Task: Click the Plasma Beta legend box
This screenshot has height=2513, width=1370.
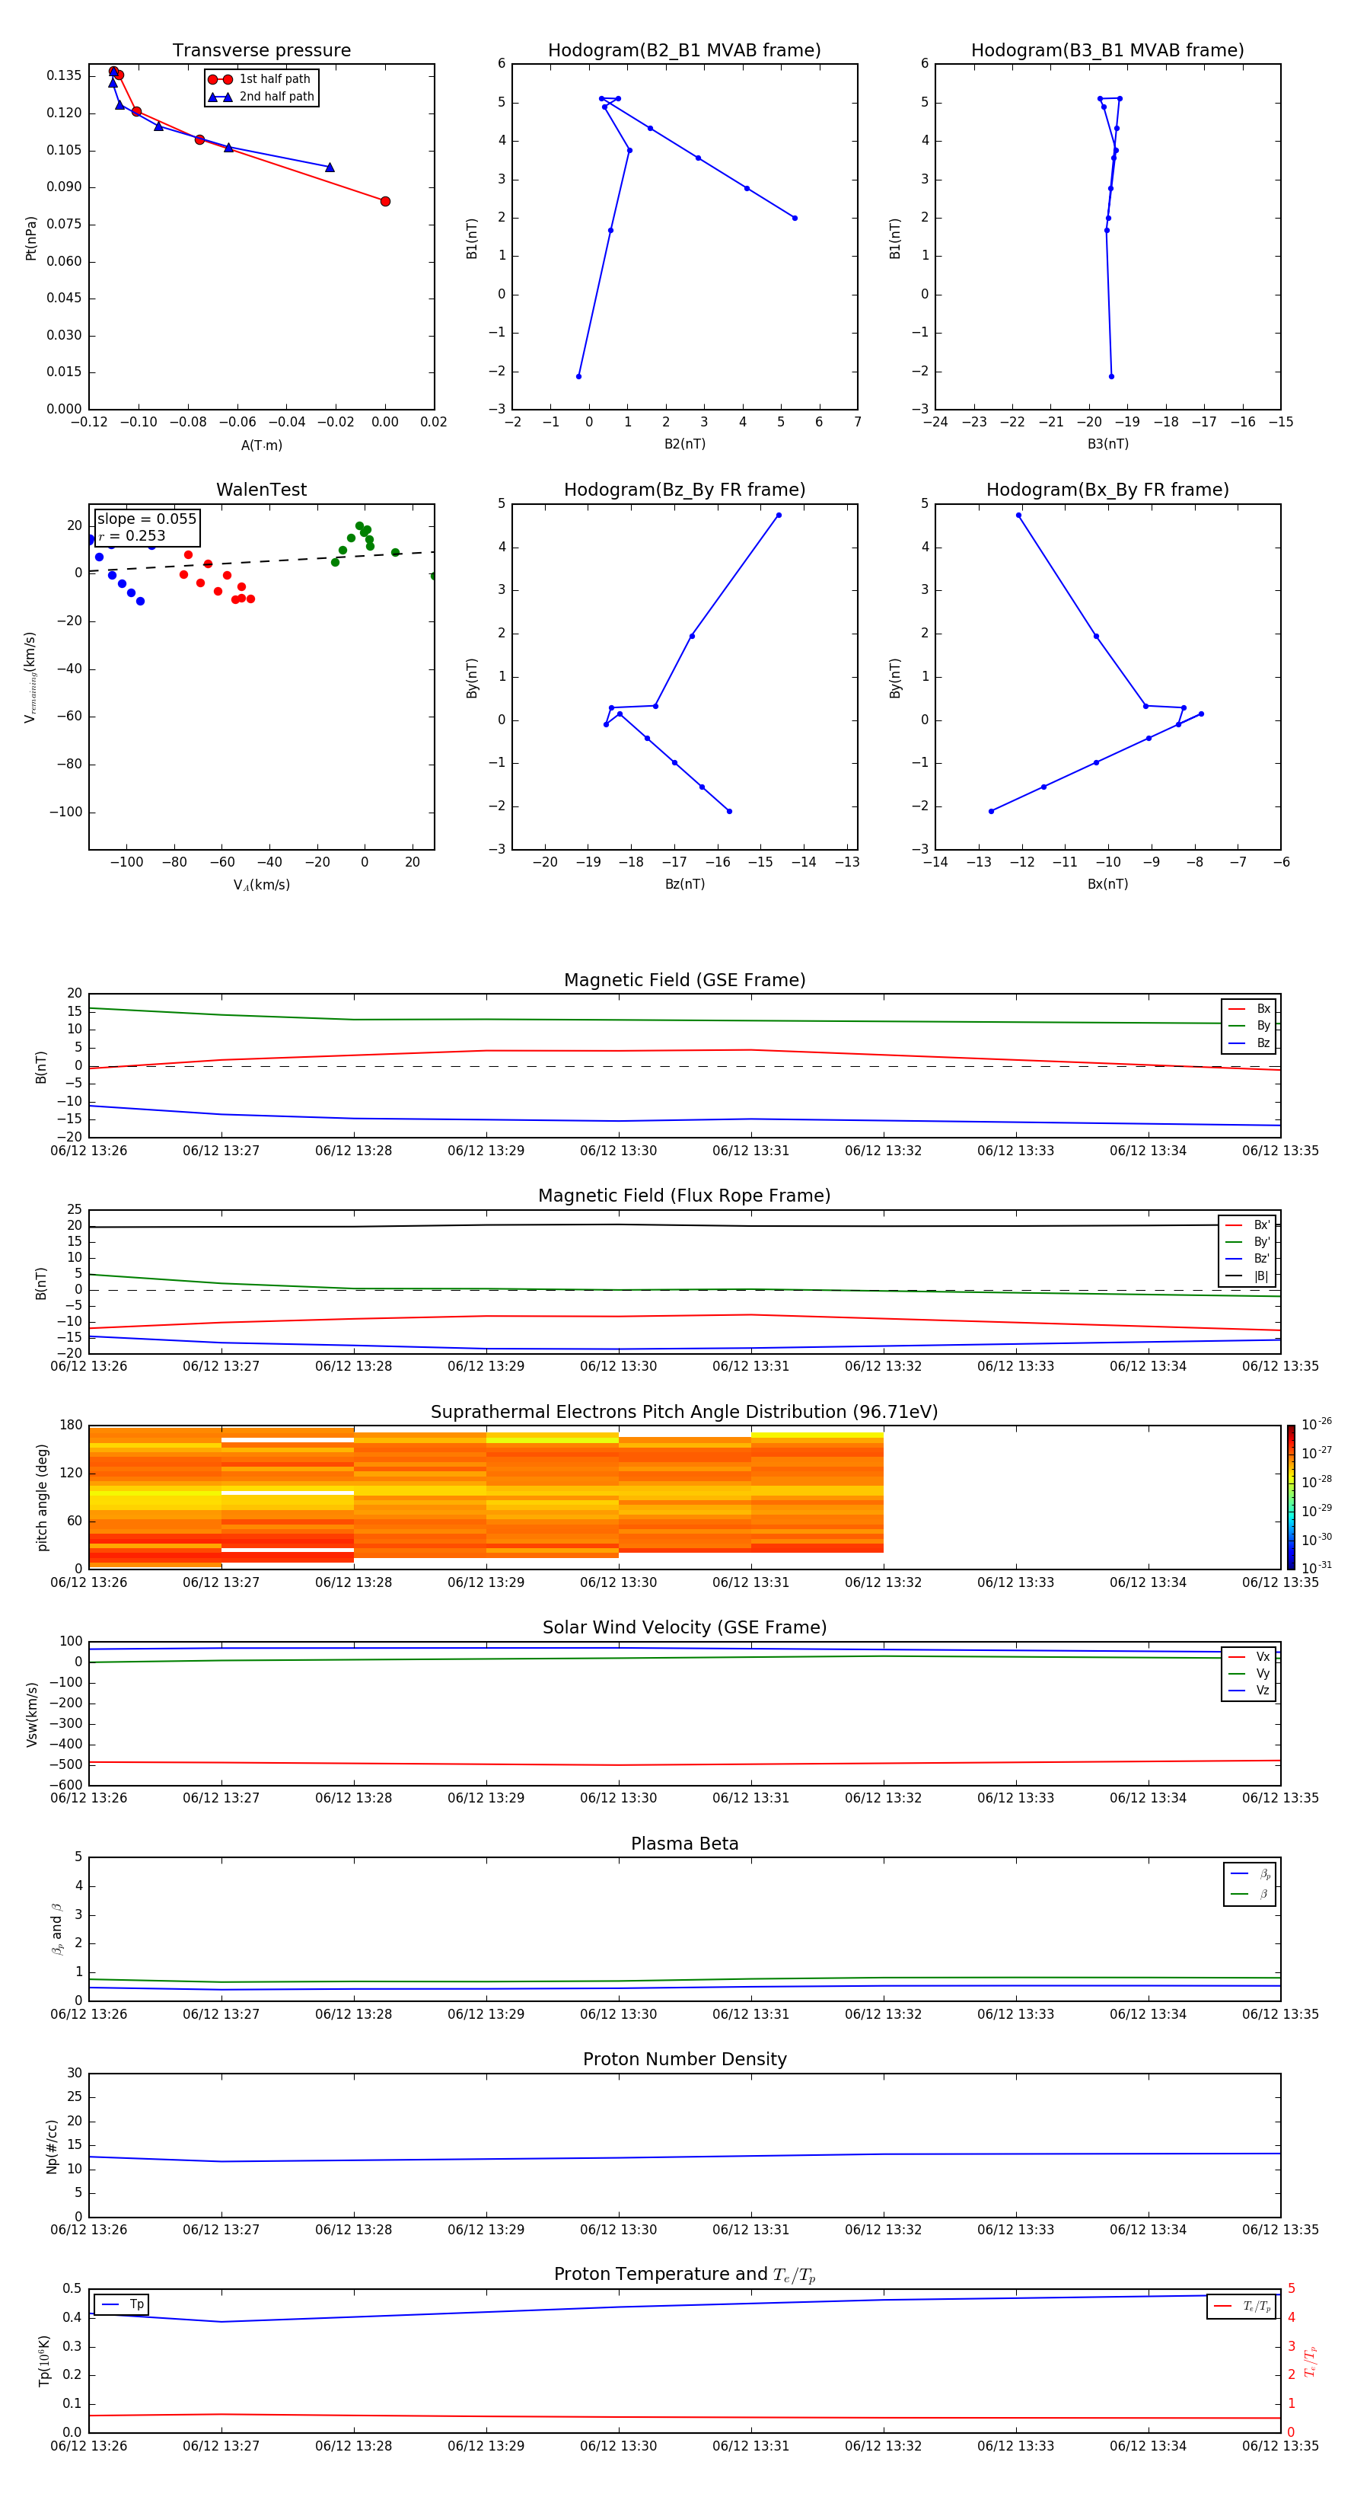Action: pos(1250,1884)
